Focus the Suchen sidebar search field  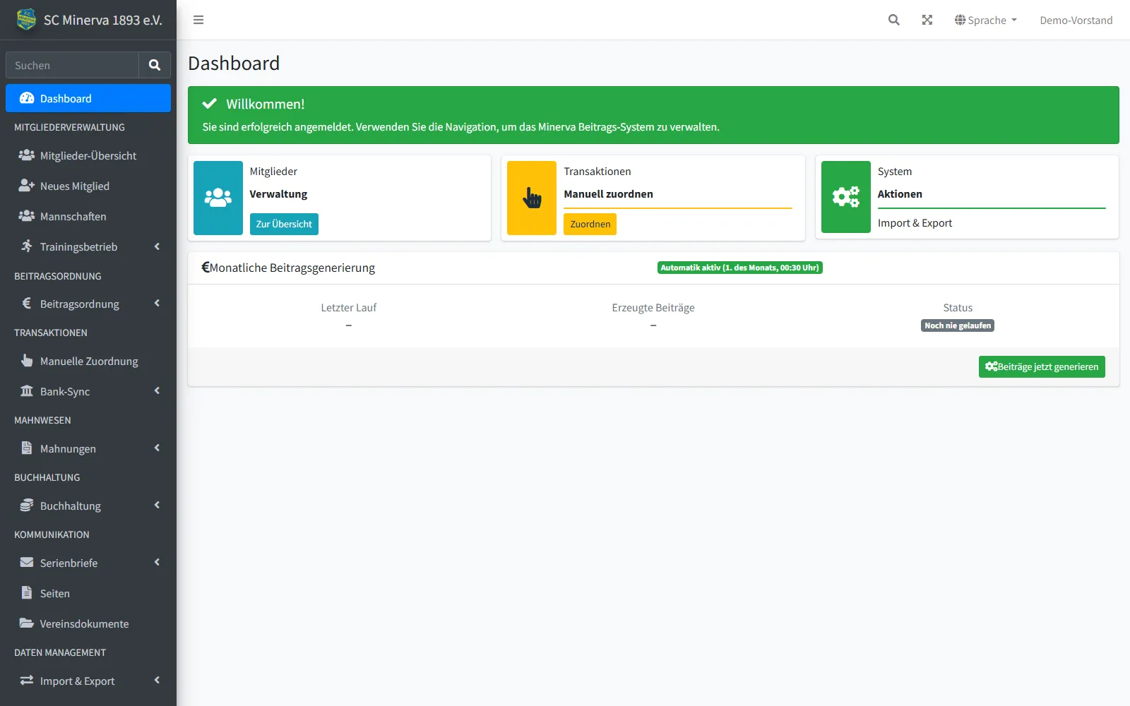(x=72, y=65)
